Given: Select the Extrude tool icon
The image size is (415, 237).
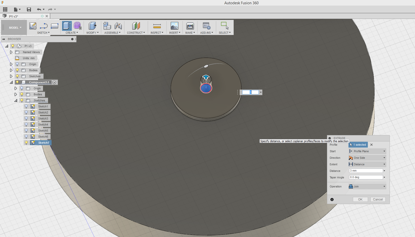Looking at the screenshot, I should [67, 26].
